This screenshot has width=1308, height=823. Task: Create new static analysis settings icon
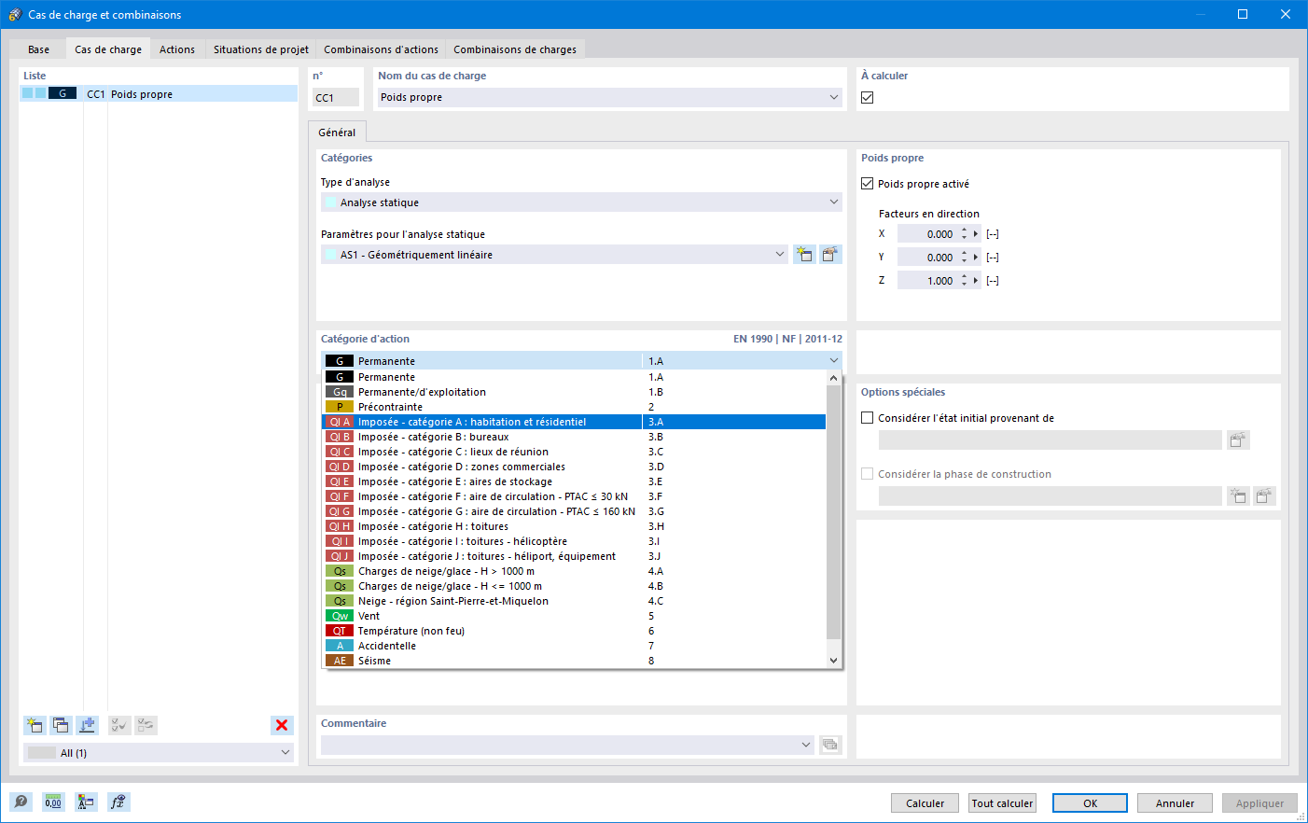tap(804, 254)
